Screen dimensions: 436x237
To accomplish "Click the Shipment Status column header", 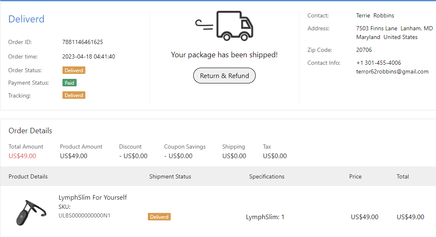I will 170,176.
